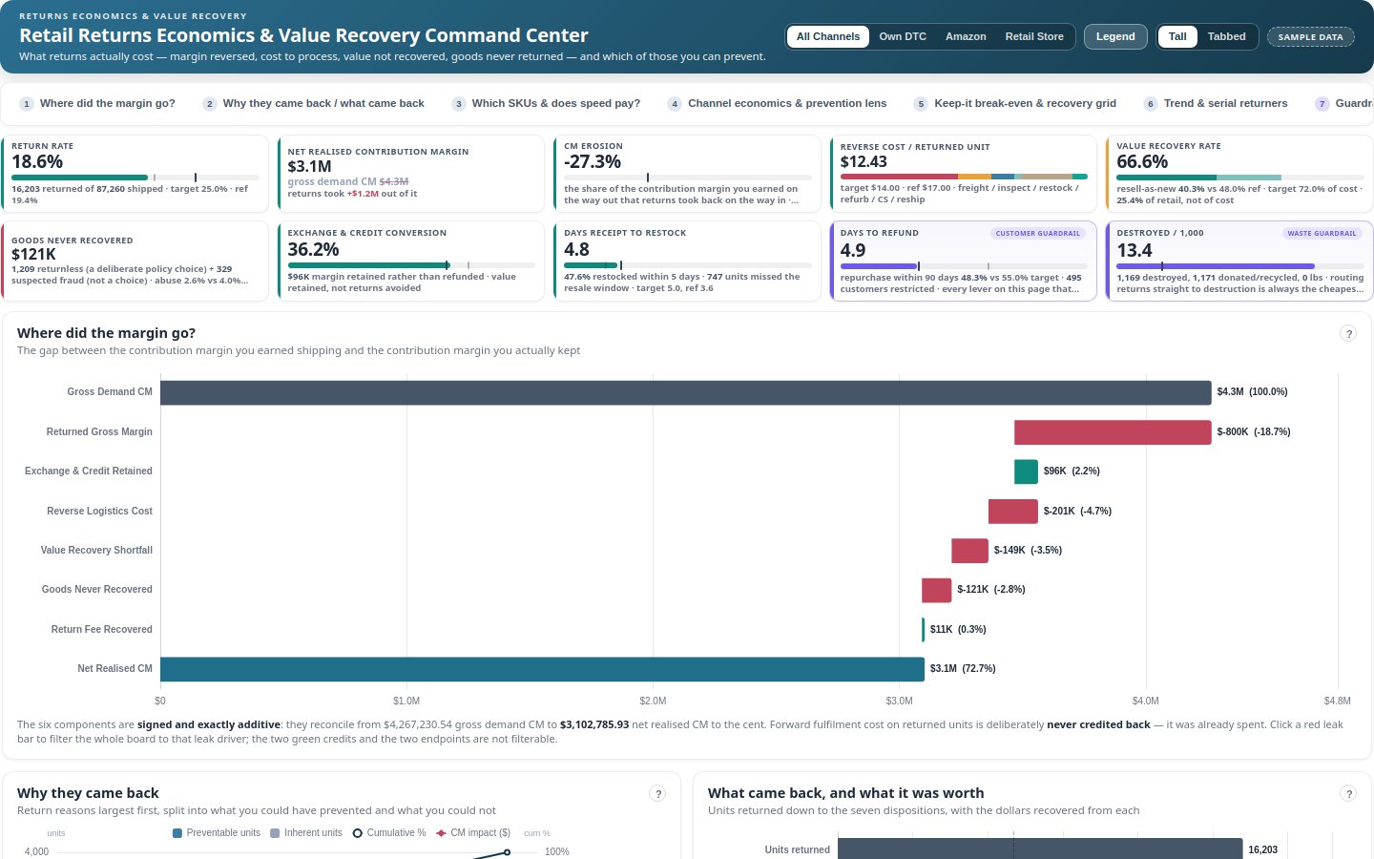Click the "$-201K (-4.7%)" value label
This screenshot has width=1374, height=859.
pyautogui.click(x=1077, y=512)
